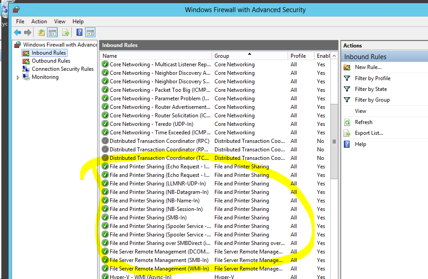This screenshot has width=428, height=279.
Task: Click Inbound Rules header in Actions pane
Action: [x=385, y=57]
